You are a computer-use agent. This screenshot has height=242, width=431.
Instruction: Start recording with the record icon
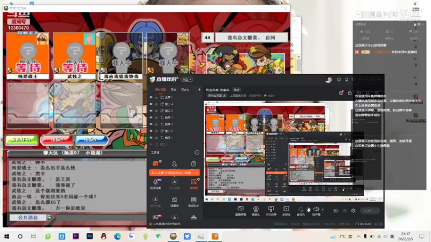(x=336, y=210)
